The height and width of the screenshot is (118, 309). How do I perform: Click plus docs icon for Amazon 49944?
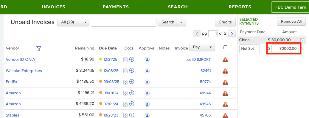pyautogui.click(x=132, y=93)
